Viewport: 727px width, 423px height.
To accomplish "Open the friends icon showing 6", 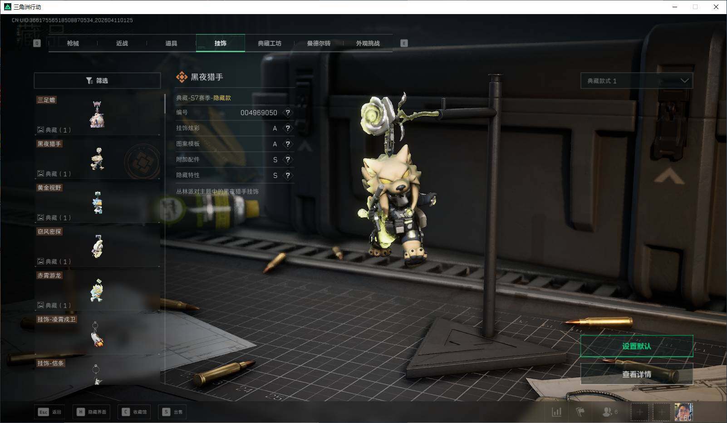I will (609, 412).
